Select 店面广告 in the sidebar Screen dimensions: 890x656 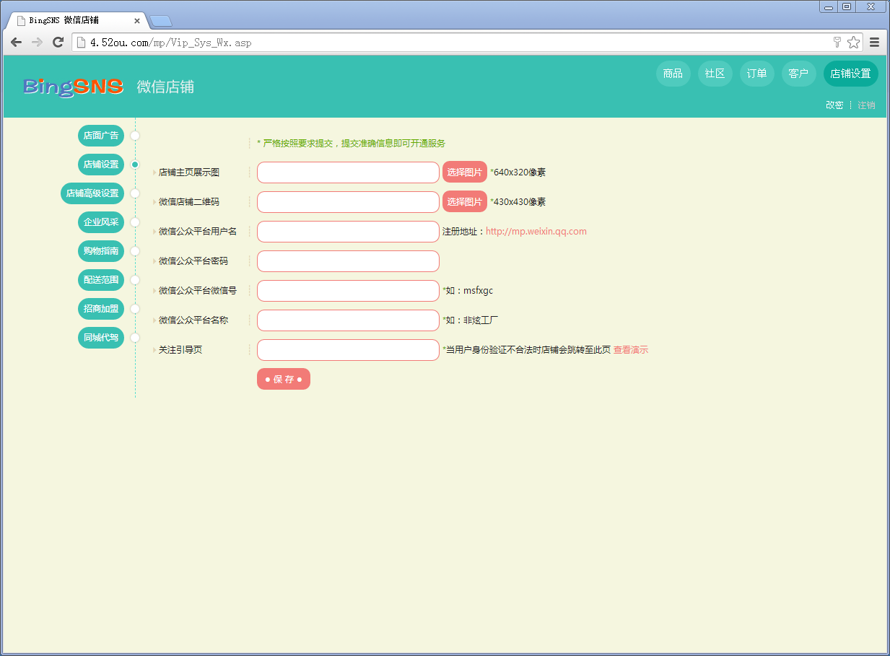pos(101,136)
